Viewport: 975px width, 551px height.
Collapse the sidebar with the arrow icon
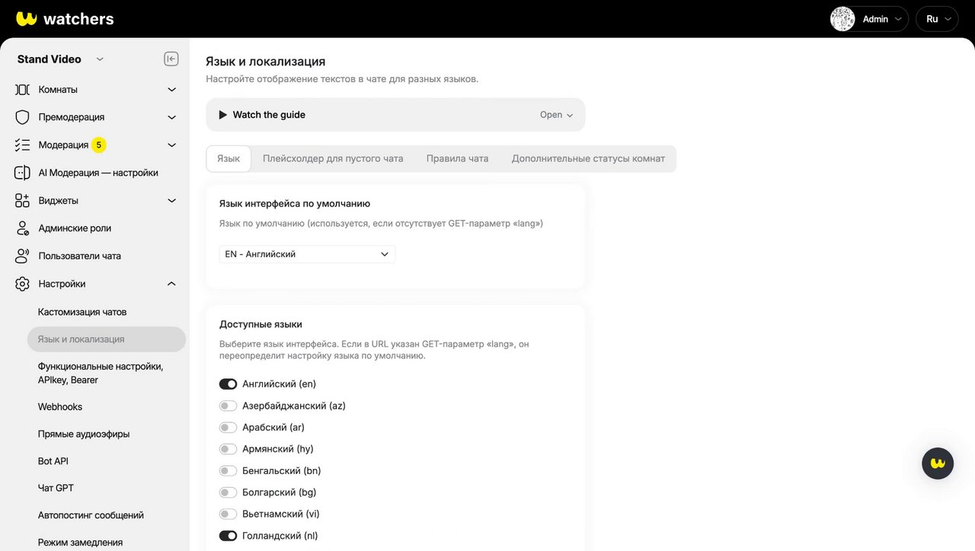(x=171, y=59)
